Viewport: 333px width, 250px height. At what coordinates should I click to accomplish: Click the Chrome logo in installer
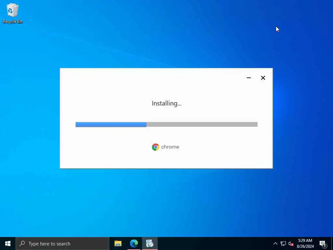155,147
